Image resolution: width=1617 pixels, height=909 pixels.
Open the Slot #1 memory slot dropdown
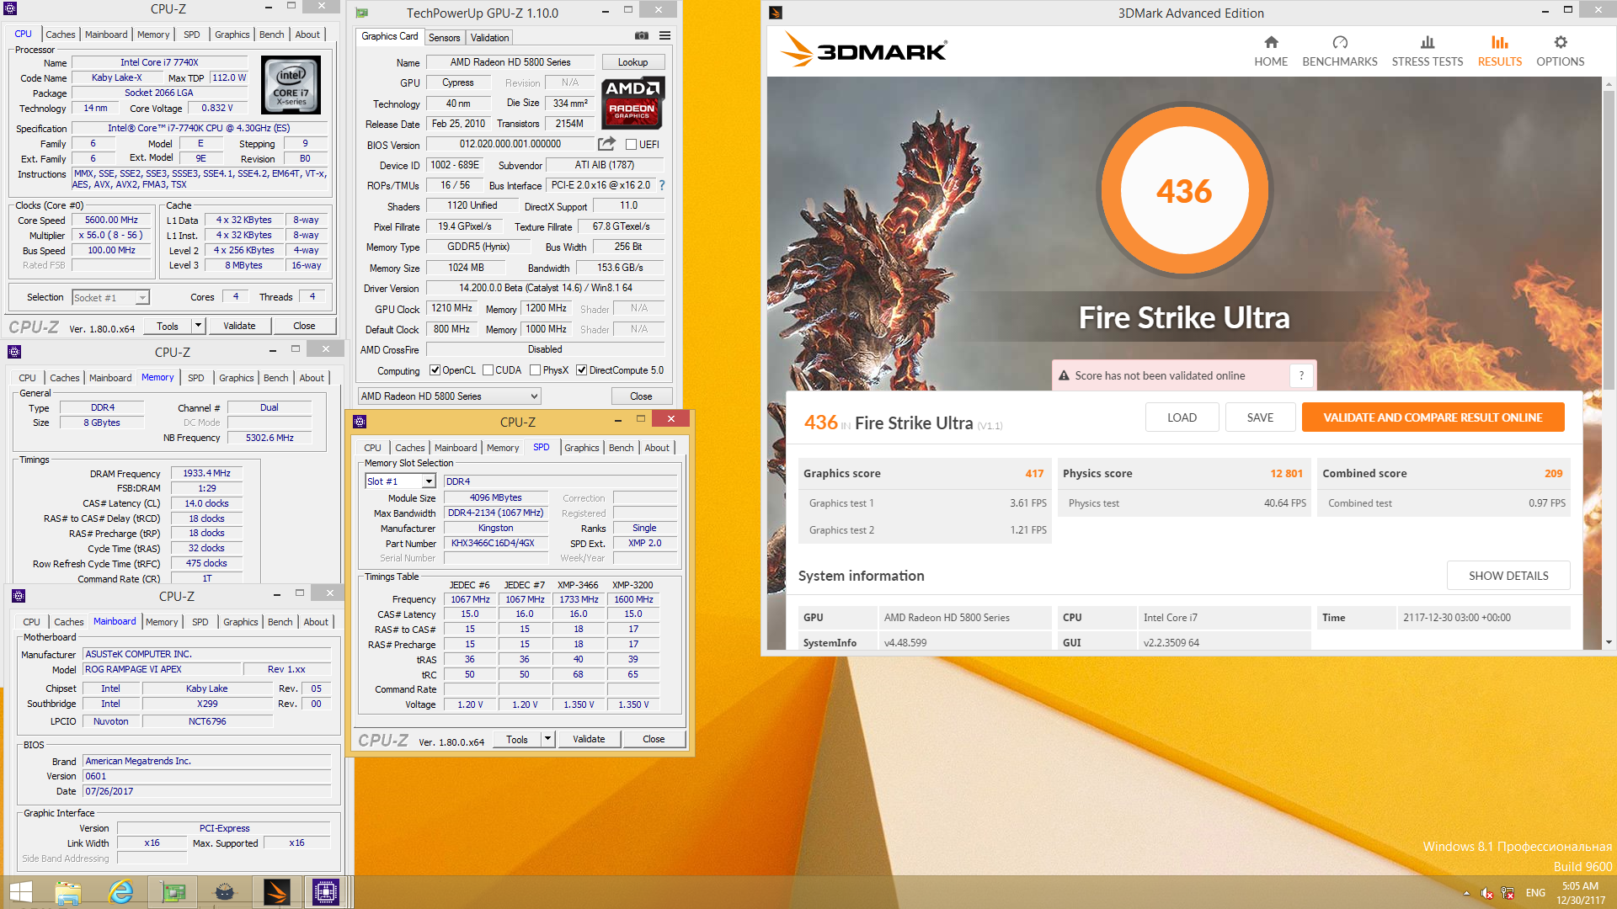400,481
